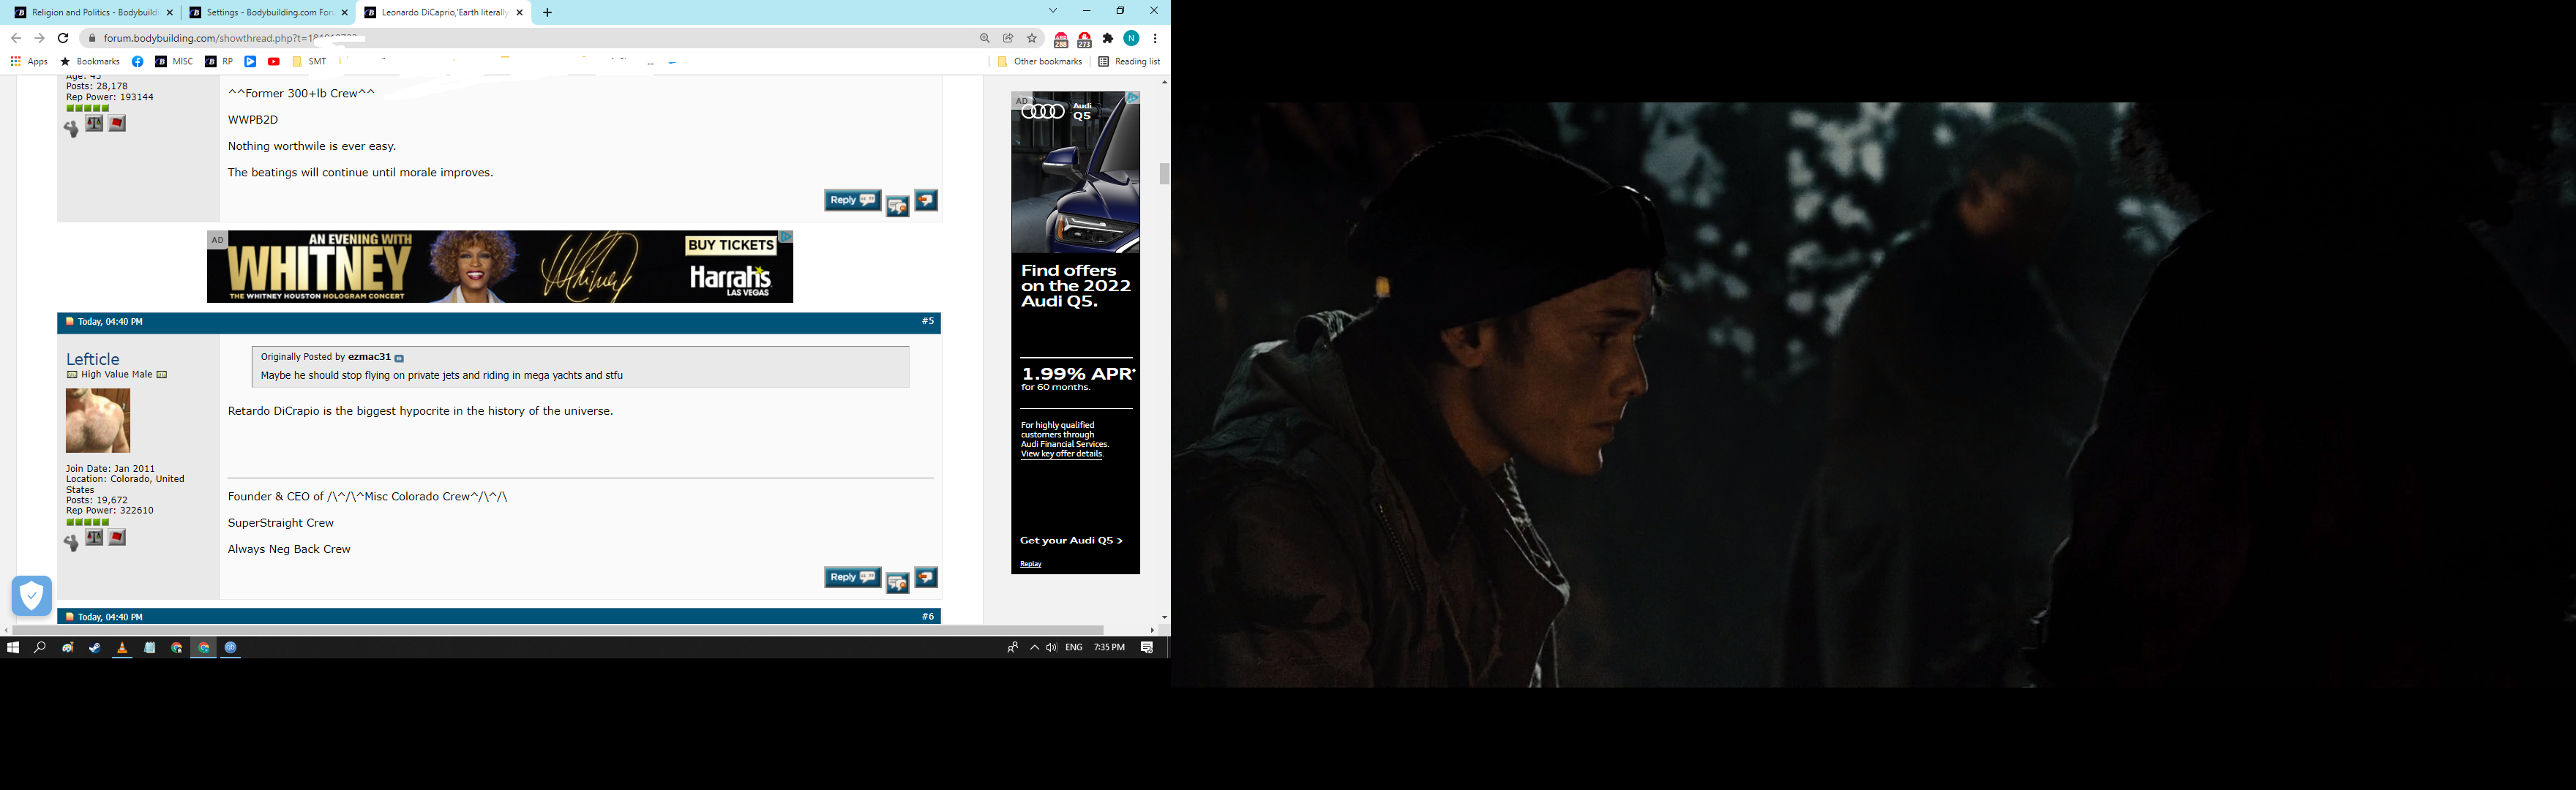Image resolution: width=2576 pixels, height=790 pixels.
Task: Replay the Audi Q5 ad animation
Action: (1031, 564)
